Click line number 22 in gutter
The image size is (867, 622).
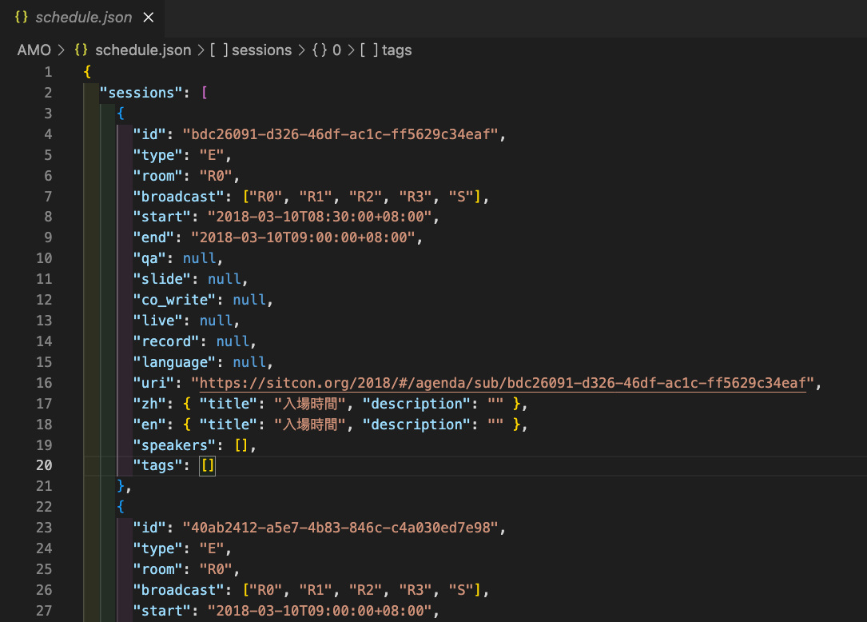44,507
